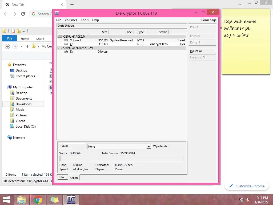The height and width of the screenshot is (205, 273).
Task: Open Pictures folder in Explorer sidebar
Action: (21, 115)
